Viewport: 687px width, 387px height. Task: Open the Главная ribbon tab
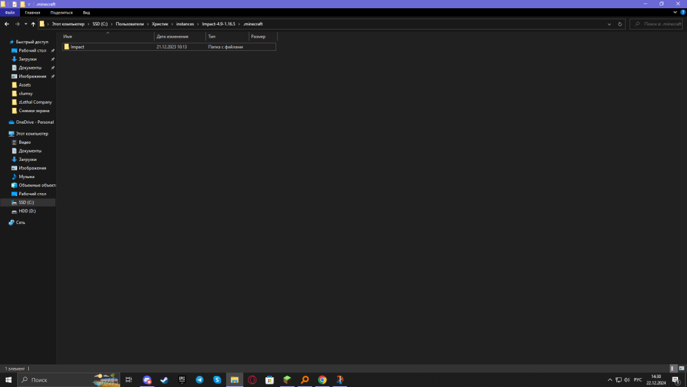pos(32,12)
